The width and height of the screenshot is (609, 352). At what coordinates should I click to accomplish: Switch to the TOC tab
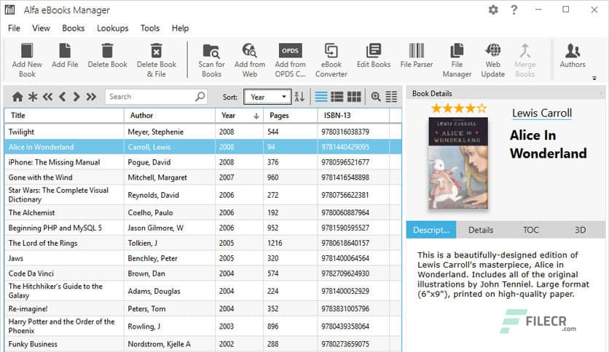tap(530, 230)
